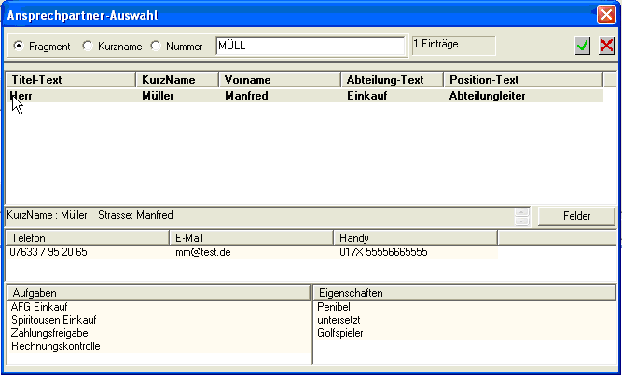Close the Ansprechpartner-Auswahl window
Viewport: 622px width, 375px height.
tap(605, 15)
